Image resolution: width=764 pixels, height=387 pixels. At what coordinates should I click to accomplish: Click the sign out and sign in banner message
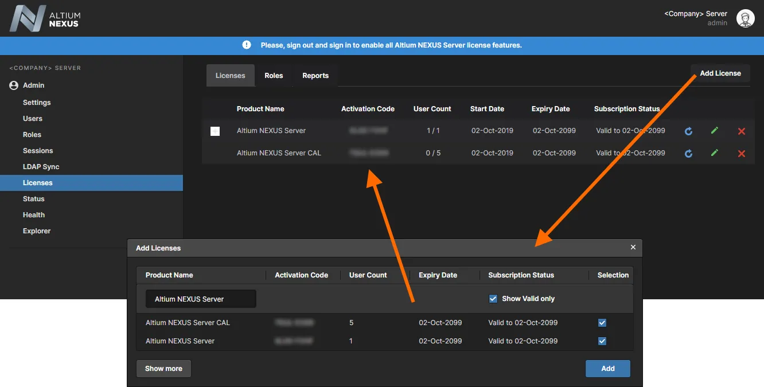391,45
